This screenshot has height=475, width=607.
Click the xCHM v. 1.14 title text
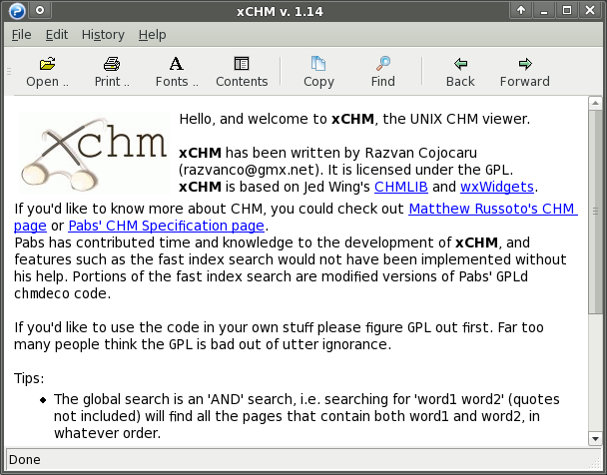click(280, 11)
